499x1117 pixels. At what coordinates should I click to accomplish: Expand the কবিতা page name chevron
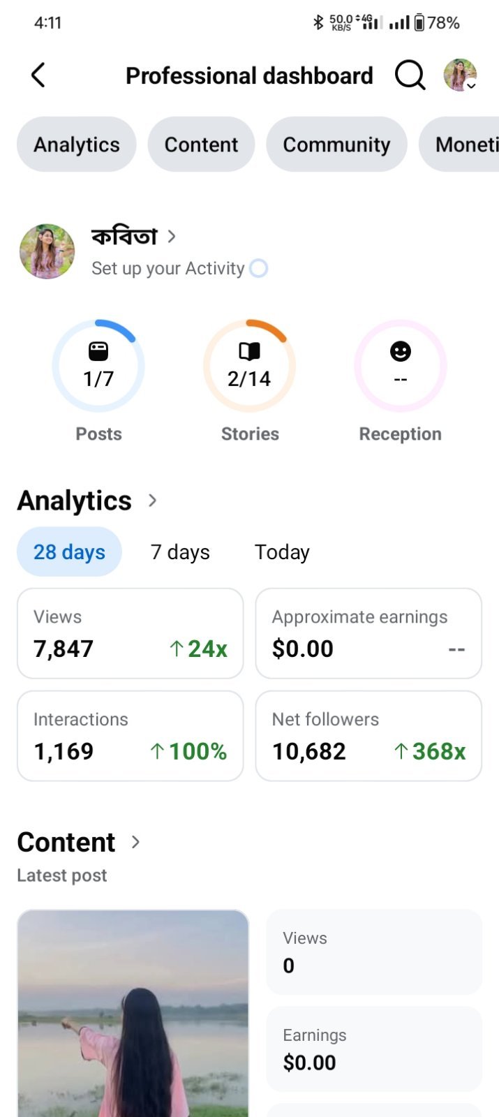(172, 237)
